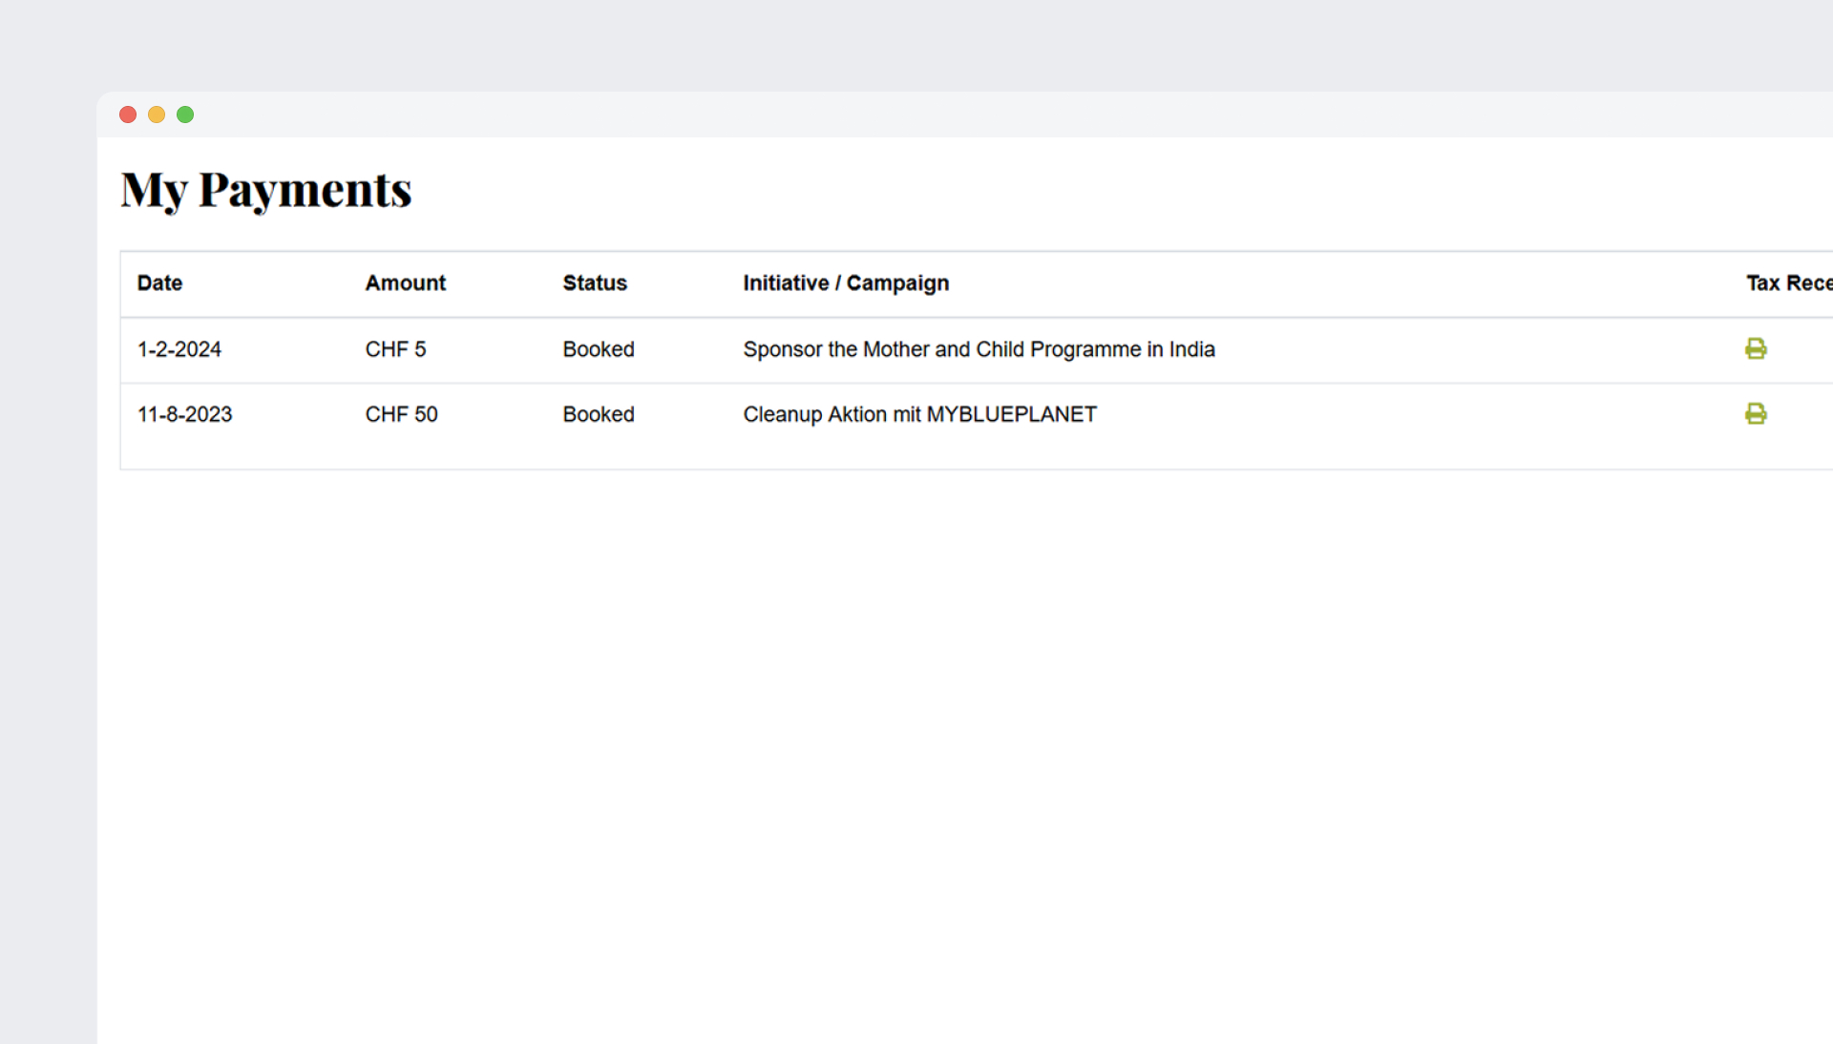The height and width of the screenshot is (1044, 1833).
Task: Click the Date column header
Action: coord(159,283)
